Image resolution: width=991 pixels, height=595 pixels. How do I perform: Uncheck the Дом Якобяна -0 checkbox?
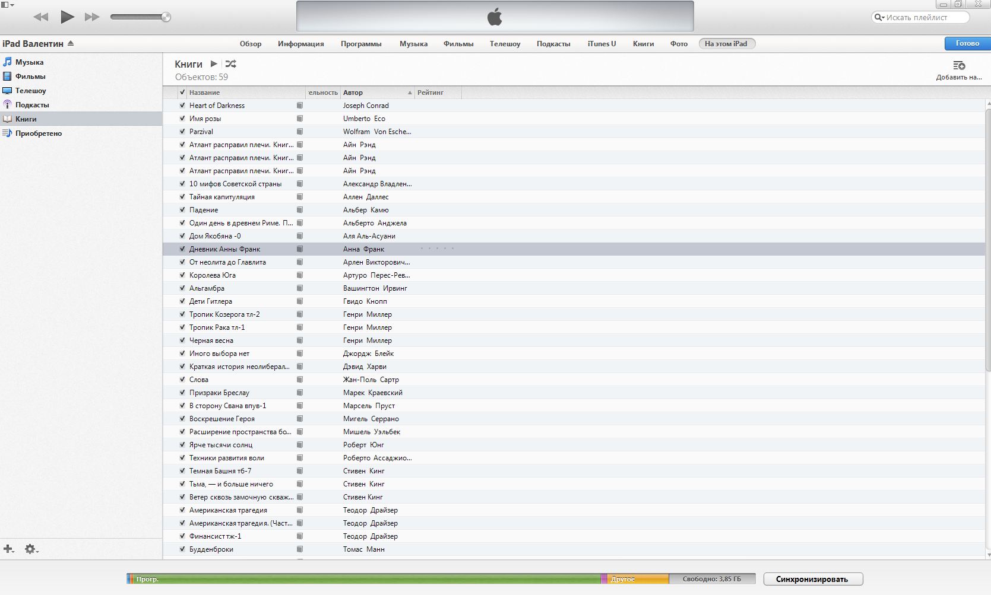click(x=182, y=236)
